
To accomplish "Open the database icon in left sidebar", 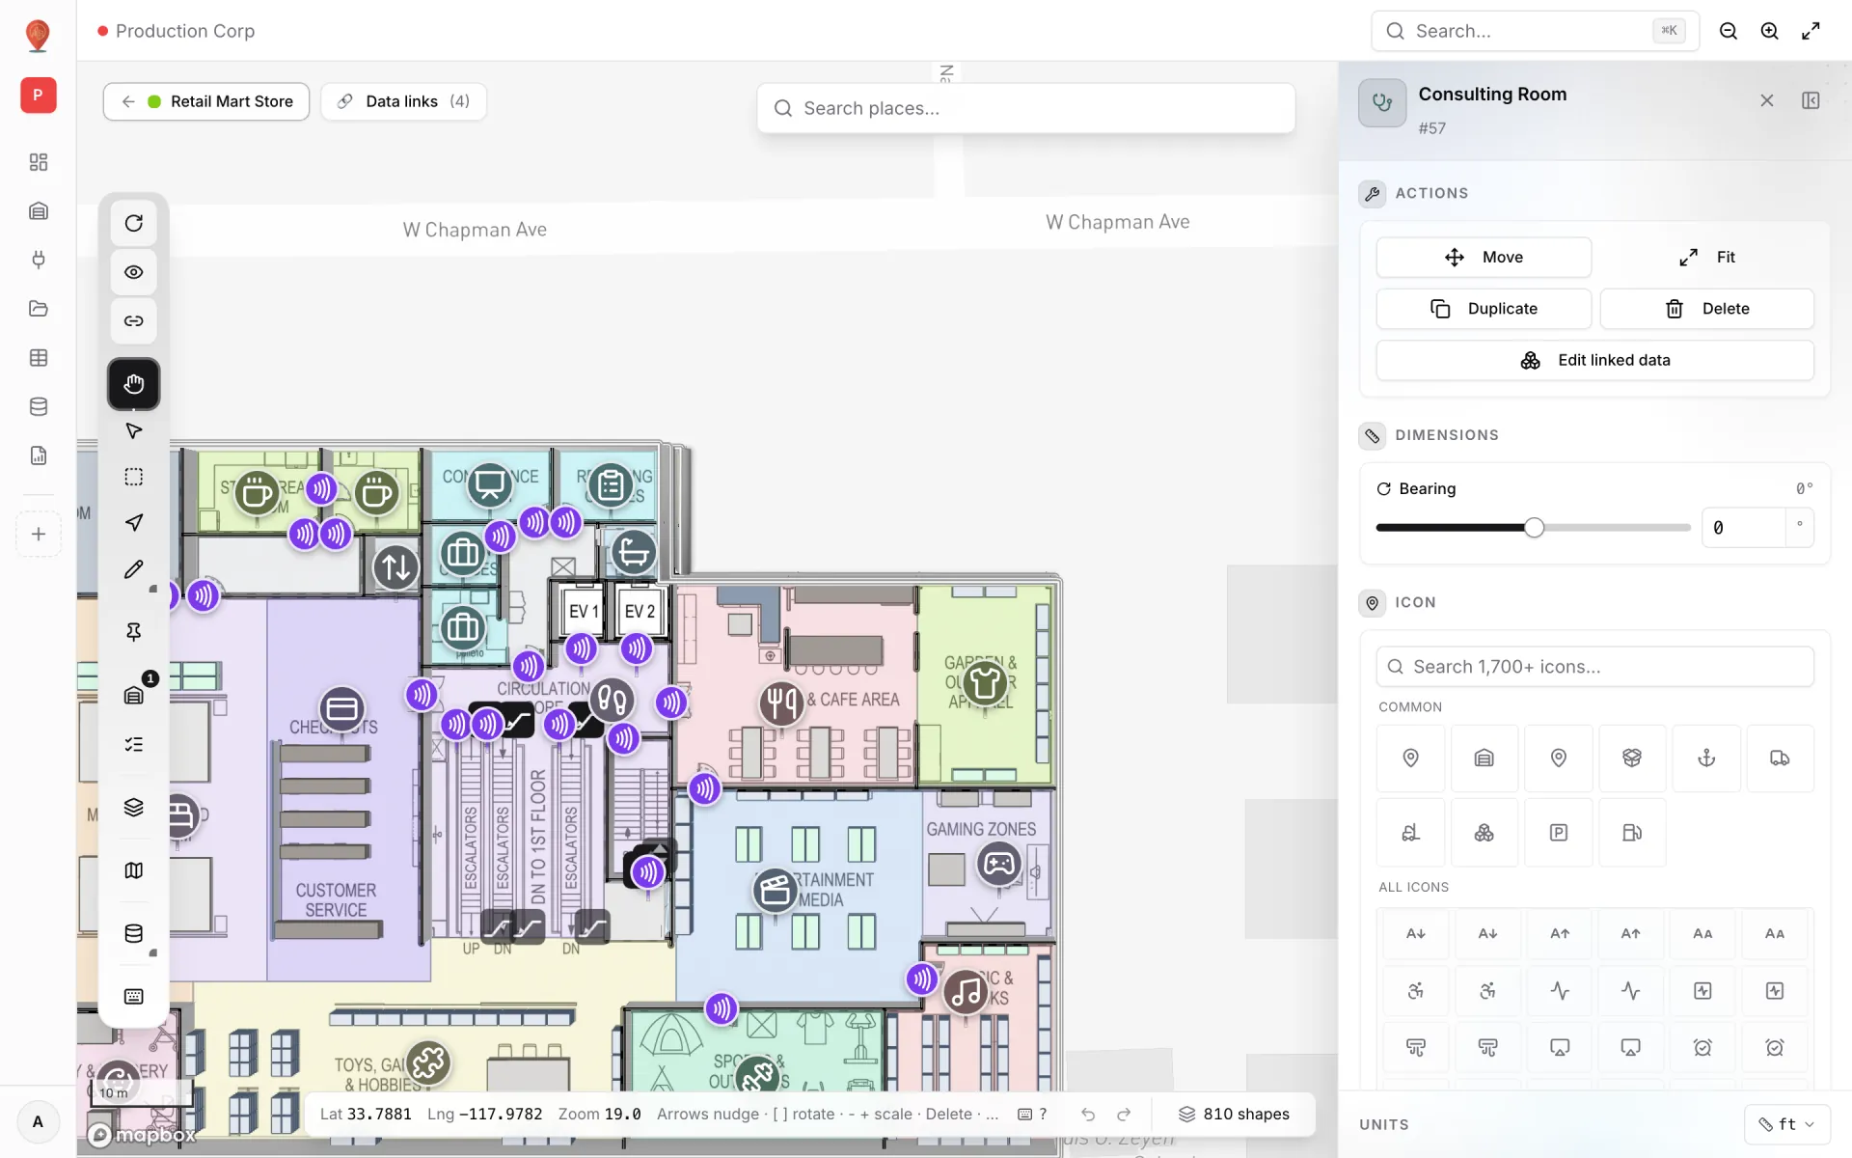I will click(39, 406).
